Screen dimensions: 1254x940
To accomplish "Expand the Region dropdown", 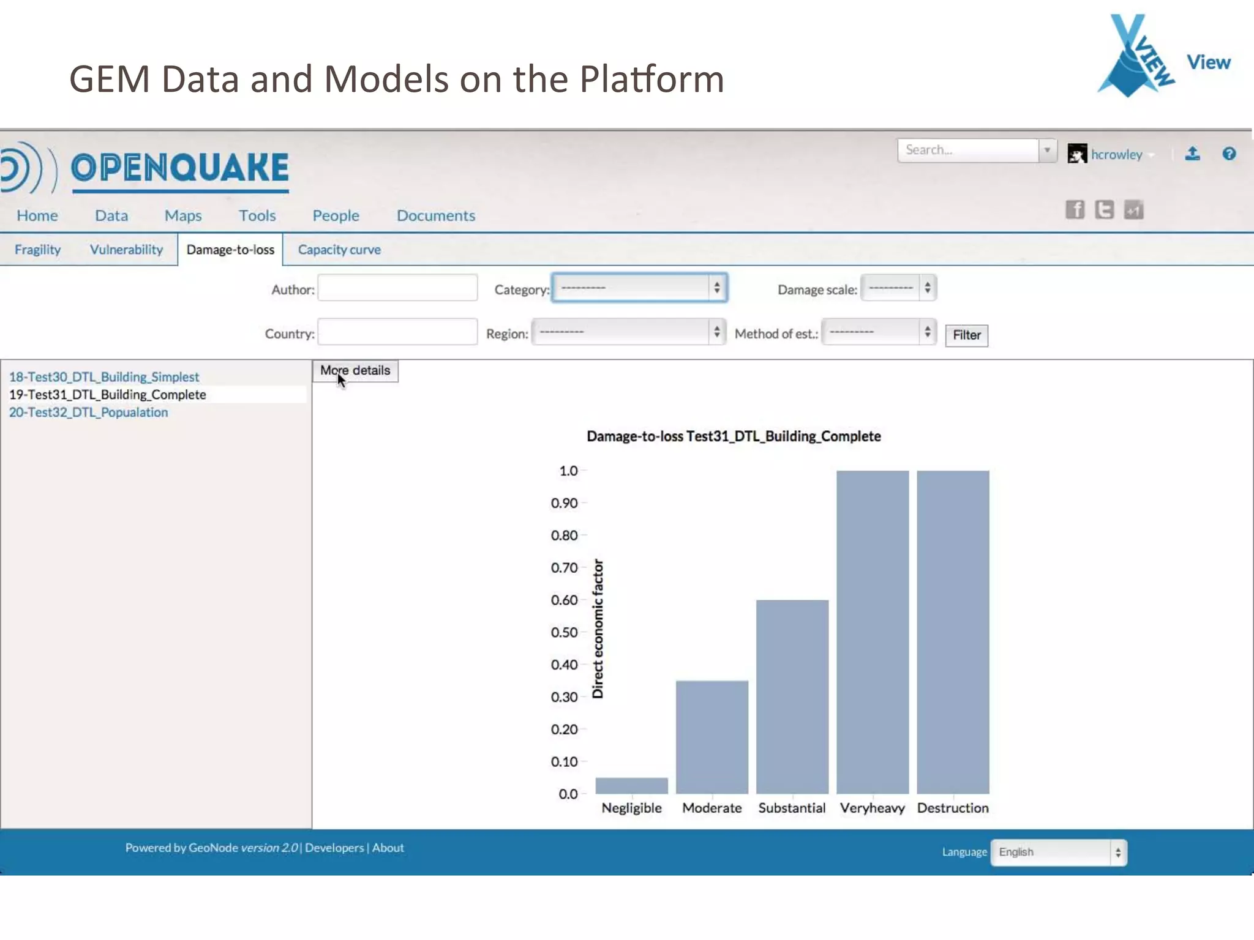I will 629,332.
